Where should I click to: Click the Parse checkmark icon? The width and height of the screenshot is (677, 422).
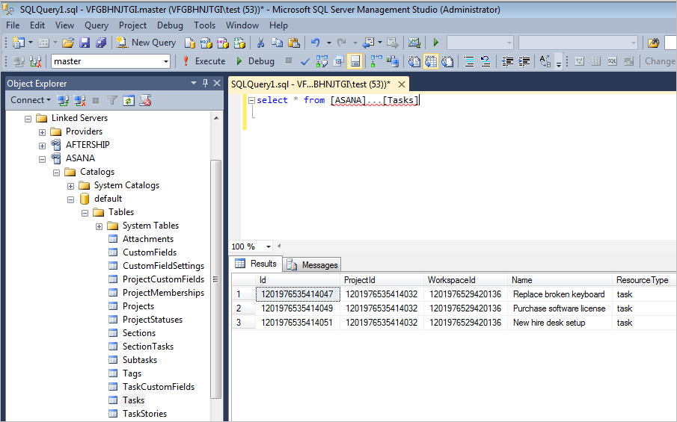coord(305,61)
